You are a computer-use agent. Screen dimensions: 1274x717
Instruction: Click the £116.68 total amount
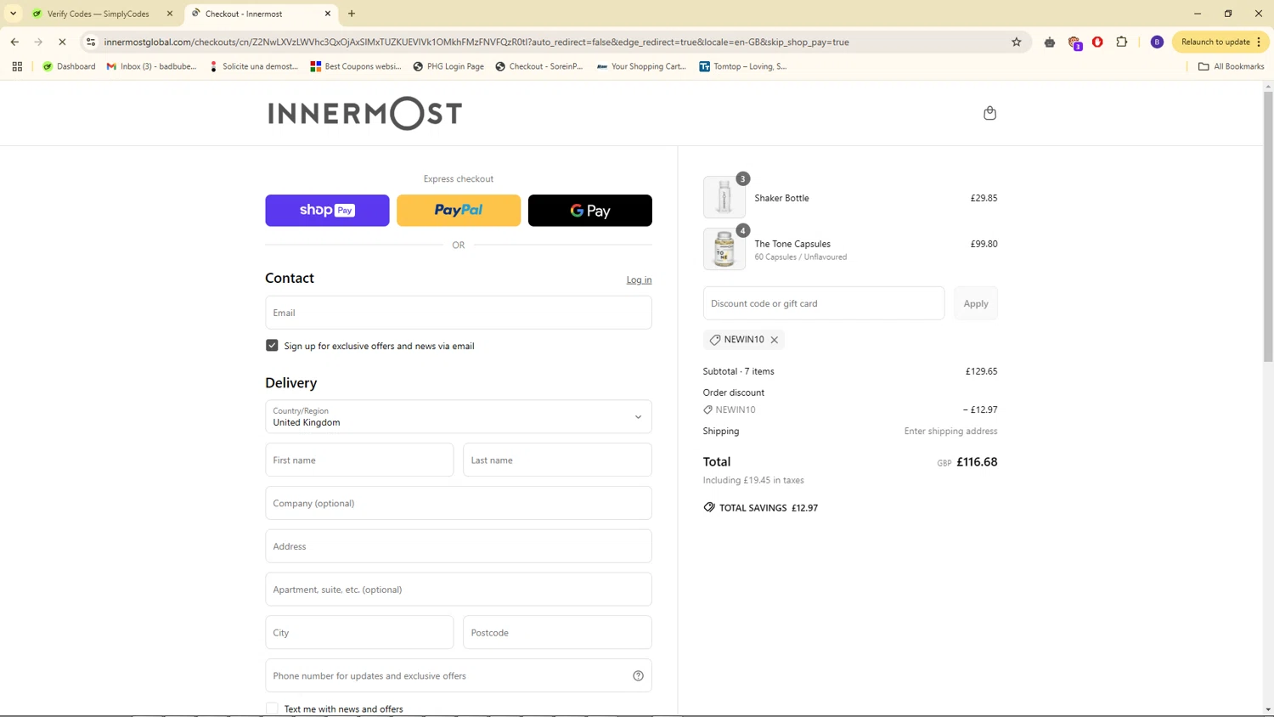tap(977, 462)
